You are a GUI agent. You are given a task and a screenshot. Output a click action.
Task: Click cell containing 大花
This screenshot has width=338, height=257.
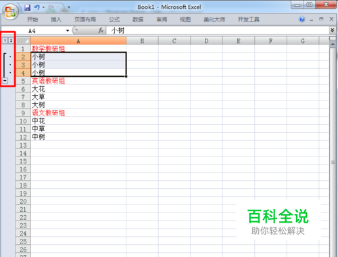[78, 89]
